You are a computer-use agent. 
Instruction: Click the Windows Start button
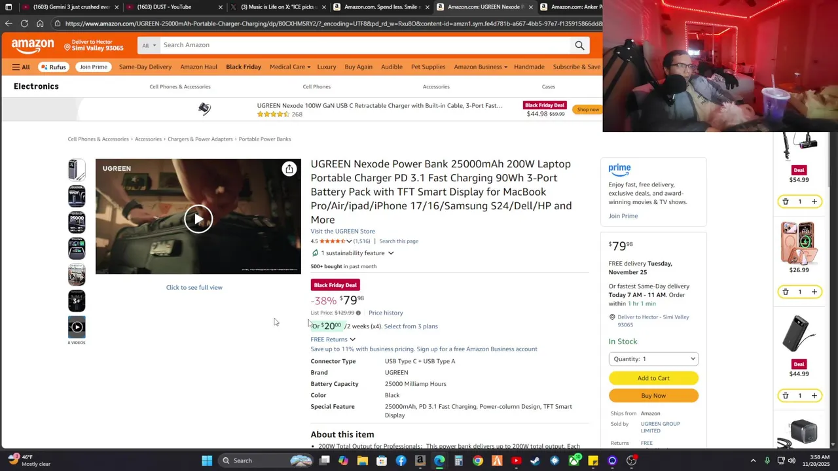[207, 461]
